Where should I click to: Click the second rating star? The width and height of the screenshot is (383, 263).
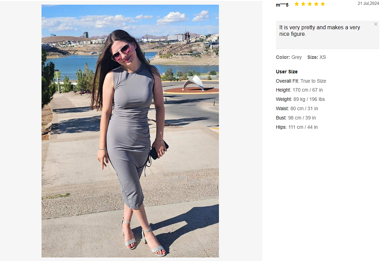(x=303, y=4)
